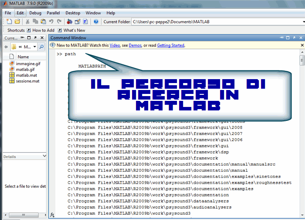Image resolution: width=305 pixels, height=220 pixels.
Task: Click the What's New shortcut icon
Action: 60,30
